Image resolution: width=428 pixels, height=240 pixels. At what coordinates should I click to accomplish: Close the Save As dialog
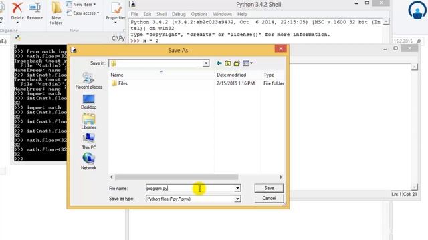click(281, 49)
